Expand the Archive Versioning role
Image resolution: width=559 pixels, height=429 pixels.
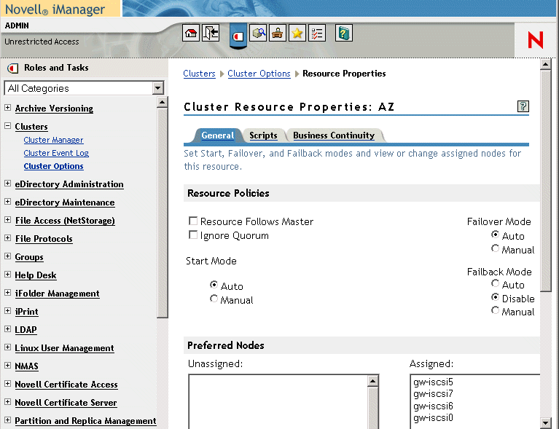point(7,107)
